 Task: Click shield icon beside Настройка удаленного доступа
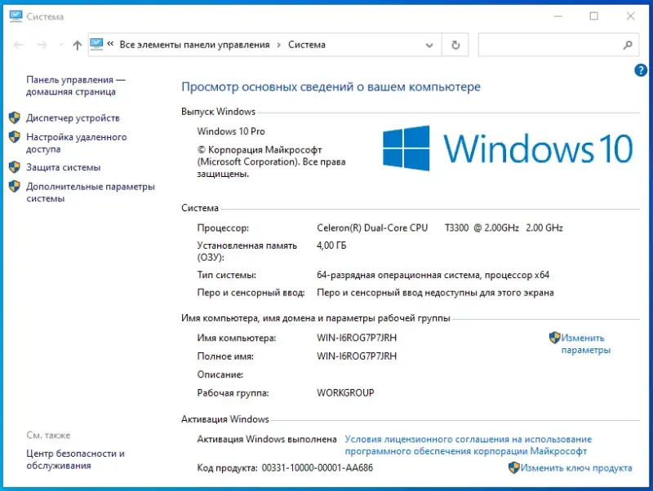pos(15,137)
